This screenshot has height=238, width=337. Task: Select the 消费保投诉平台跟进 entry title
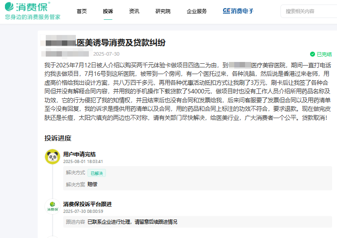click(x=87, y=204)
